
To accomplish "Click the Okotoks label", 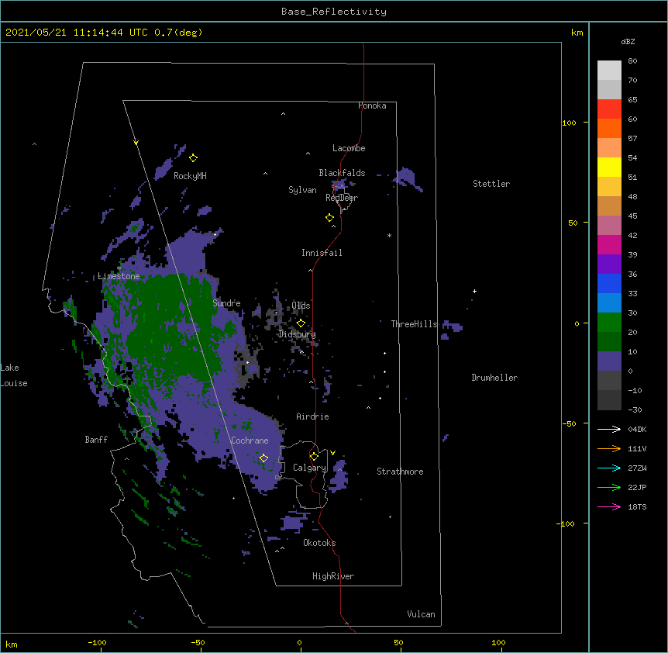I will [319, 543].
